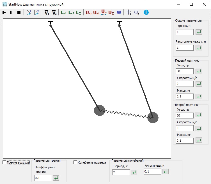211x184 pixels.
Task: Apply the oscillation amplitude value
Action: coord(165,171)
